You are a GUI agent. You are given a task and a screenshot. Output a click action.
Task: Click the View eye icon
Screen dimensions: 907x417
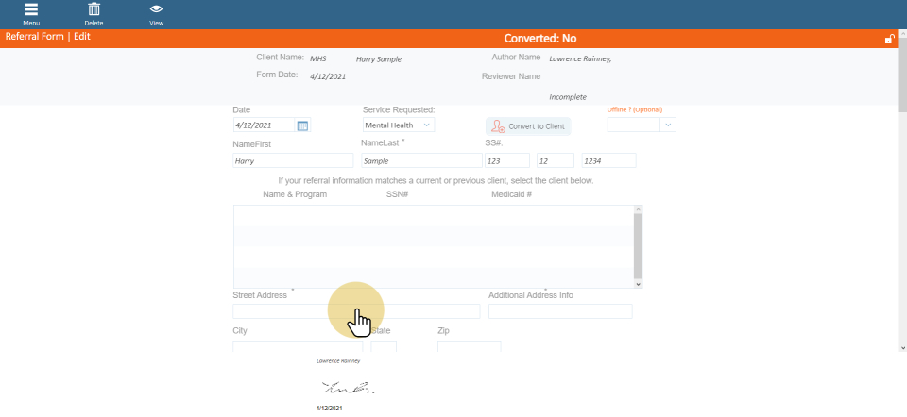click(156, 10)
